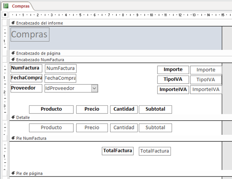Open the IdProveedor combo box dropdown arrow
232x179 pixels.
[94, 88]
